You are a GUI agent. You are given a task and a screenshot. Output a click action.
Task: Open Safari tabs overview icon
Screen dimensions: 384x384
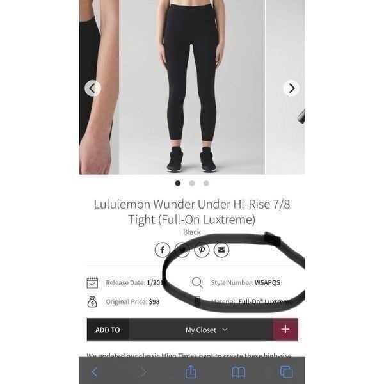click(x=286, y=372)
